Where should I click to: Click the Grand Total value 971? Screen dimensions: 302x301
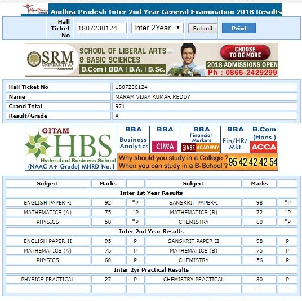(120, 107)
